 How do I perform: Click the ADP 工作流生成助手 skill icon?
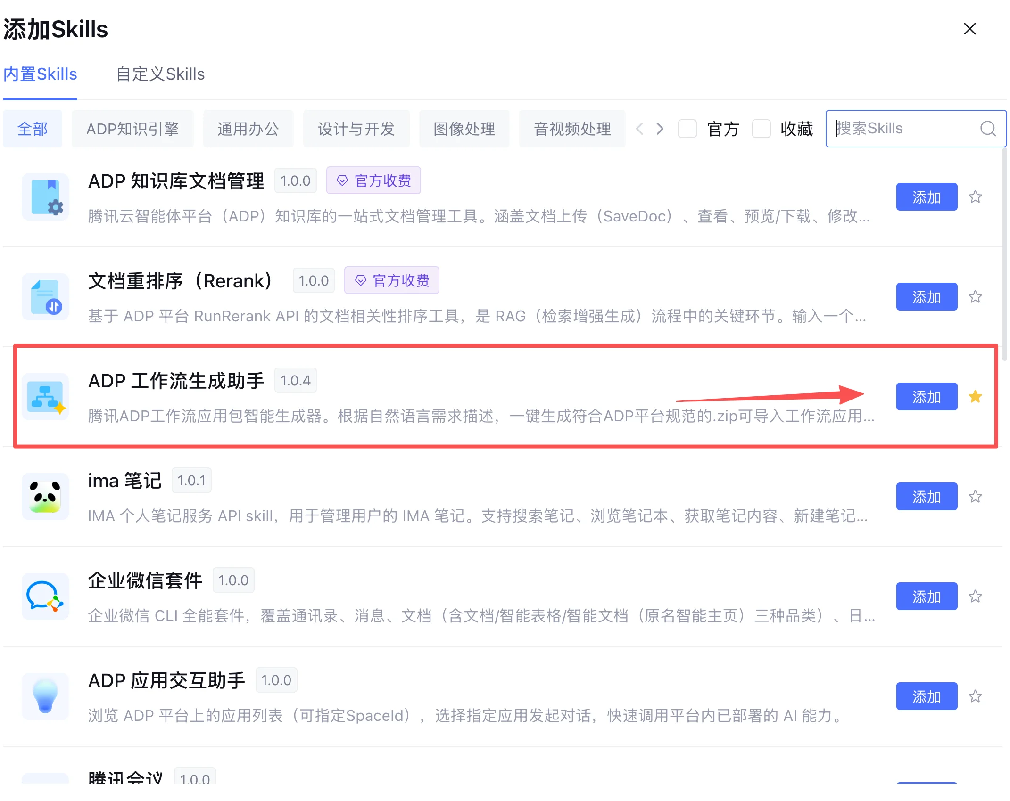45,397
